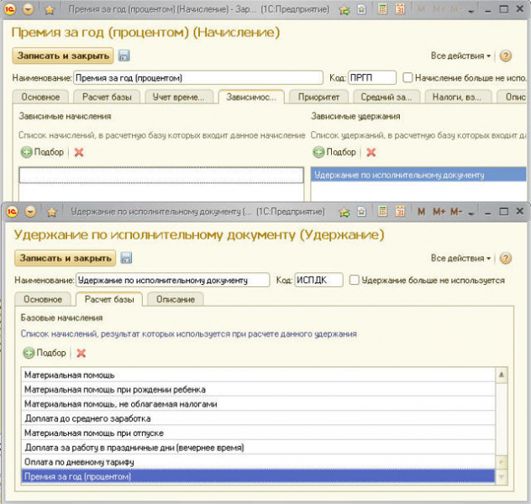Click favorites star in Удержание title bar
This screenshot has width=531, height=504.
coord(51,213)
